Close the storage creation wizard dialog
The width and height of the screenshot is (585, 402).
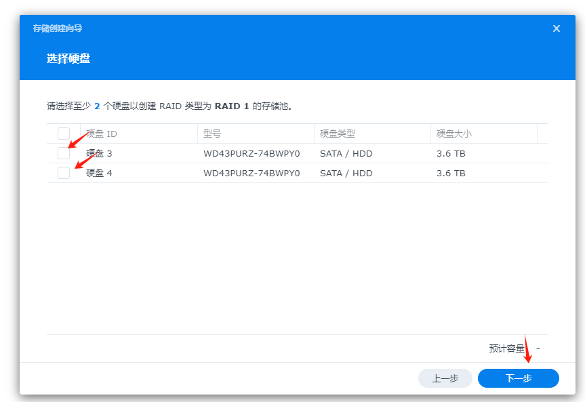(x=557, y=28)
